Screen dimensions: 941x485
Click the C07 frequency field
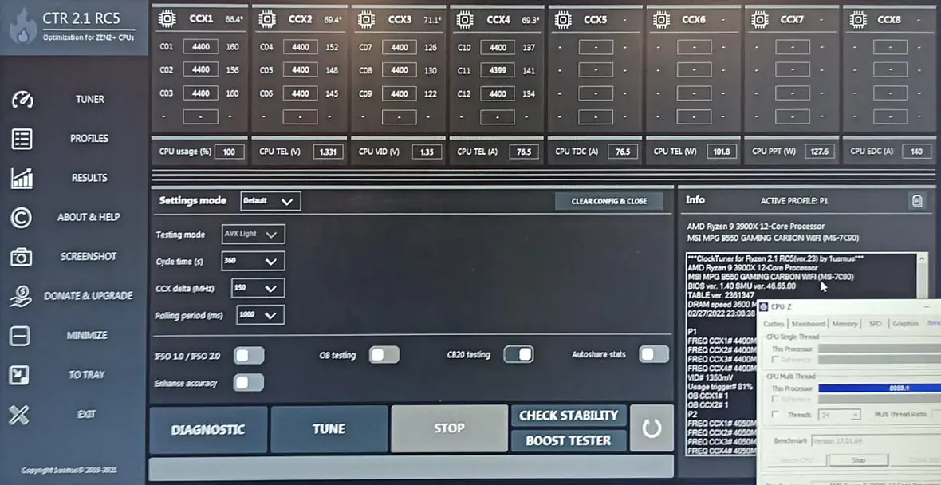(x=399, y=47)
